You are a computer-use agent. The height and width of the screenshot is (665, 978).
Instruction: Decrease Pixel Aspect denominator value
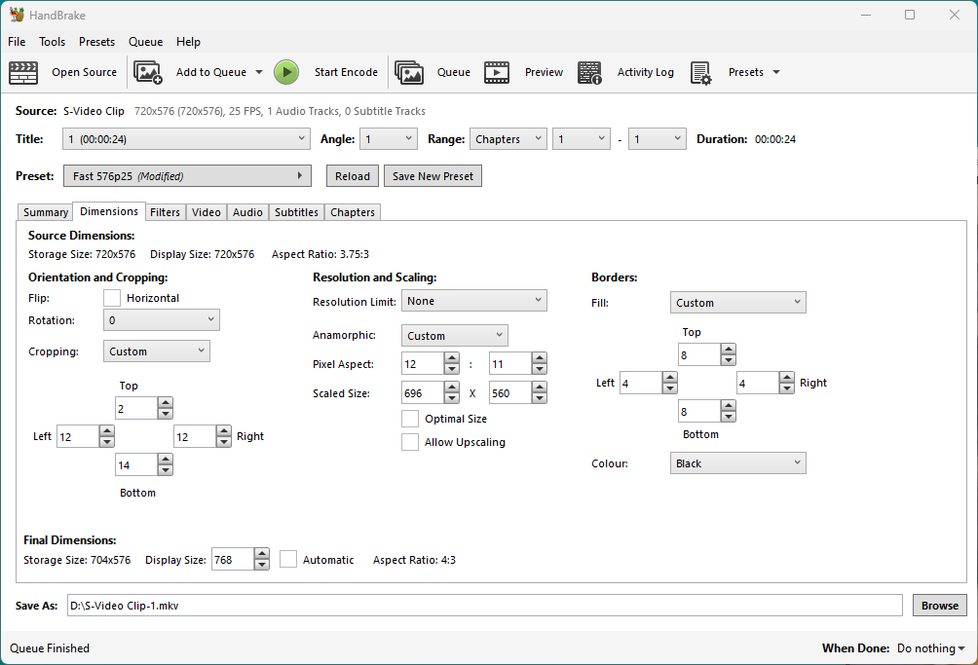(540, 369)
